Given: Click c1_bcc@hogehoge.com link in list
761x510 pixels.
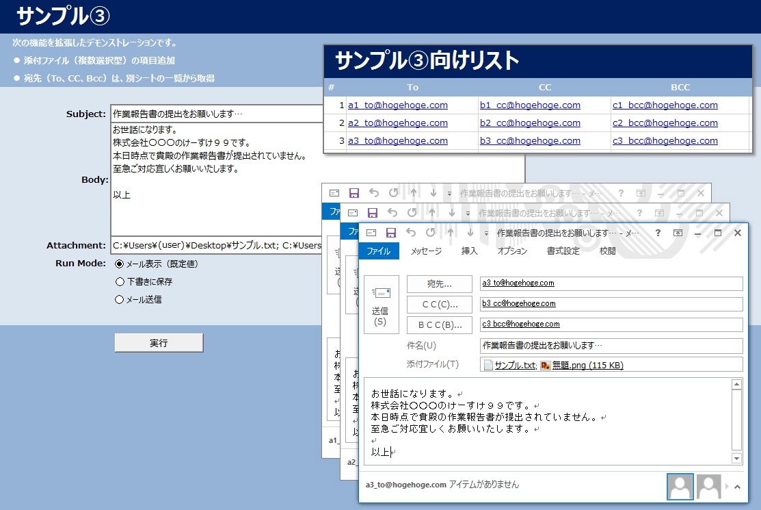Looking at the screenshot, I should pyautogui.click(x=665, y=105).
